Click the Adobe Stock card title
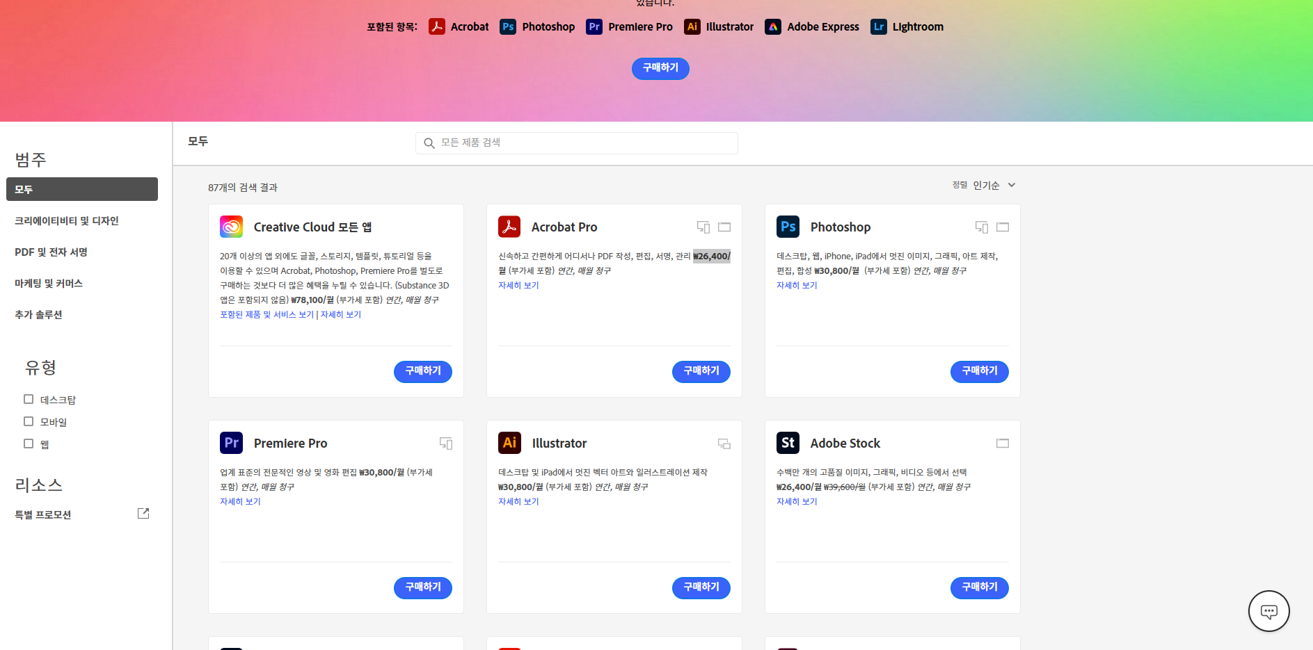The height and width of the screenshot is (650, 1313). pyautogui.click(x=845, y=444)
